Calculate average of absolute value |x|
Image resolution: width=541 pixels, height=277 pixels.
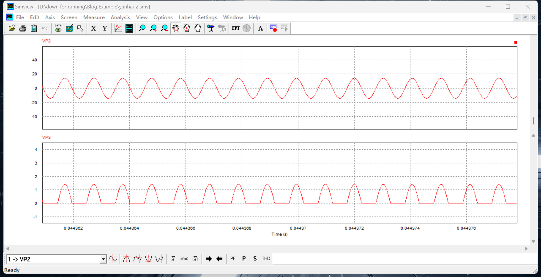pos(195,259)
